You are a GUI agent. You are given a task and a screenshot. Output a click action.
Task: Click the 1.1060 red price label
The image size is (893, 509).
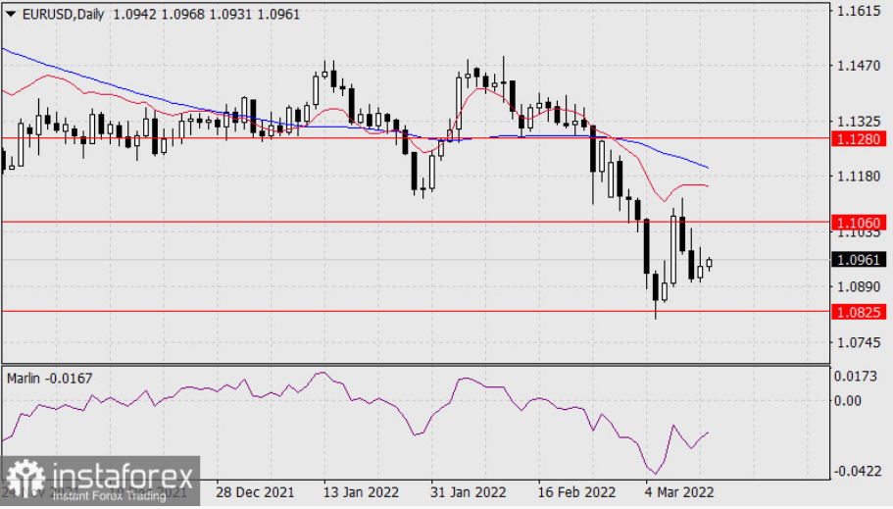[x=859, y=223]
